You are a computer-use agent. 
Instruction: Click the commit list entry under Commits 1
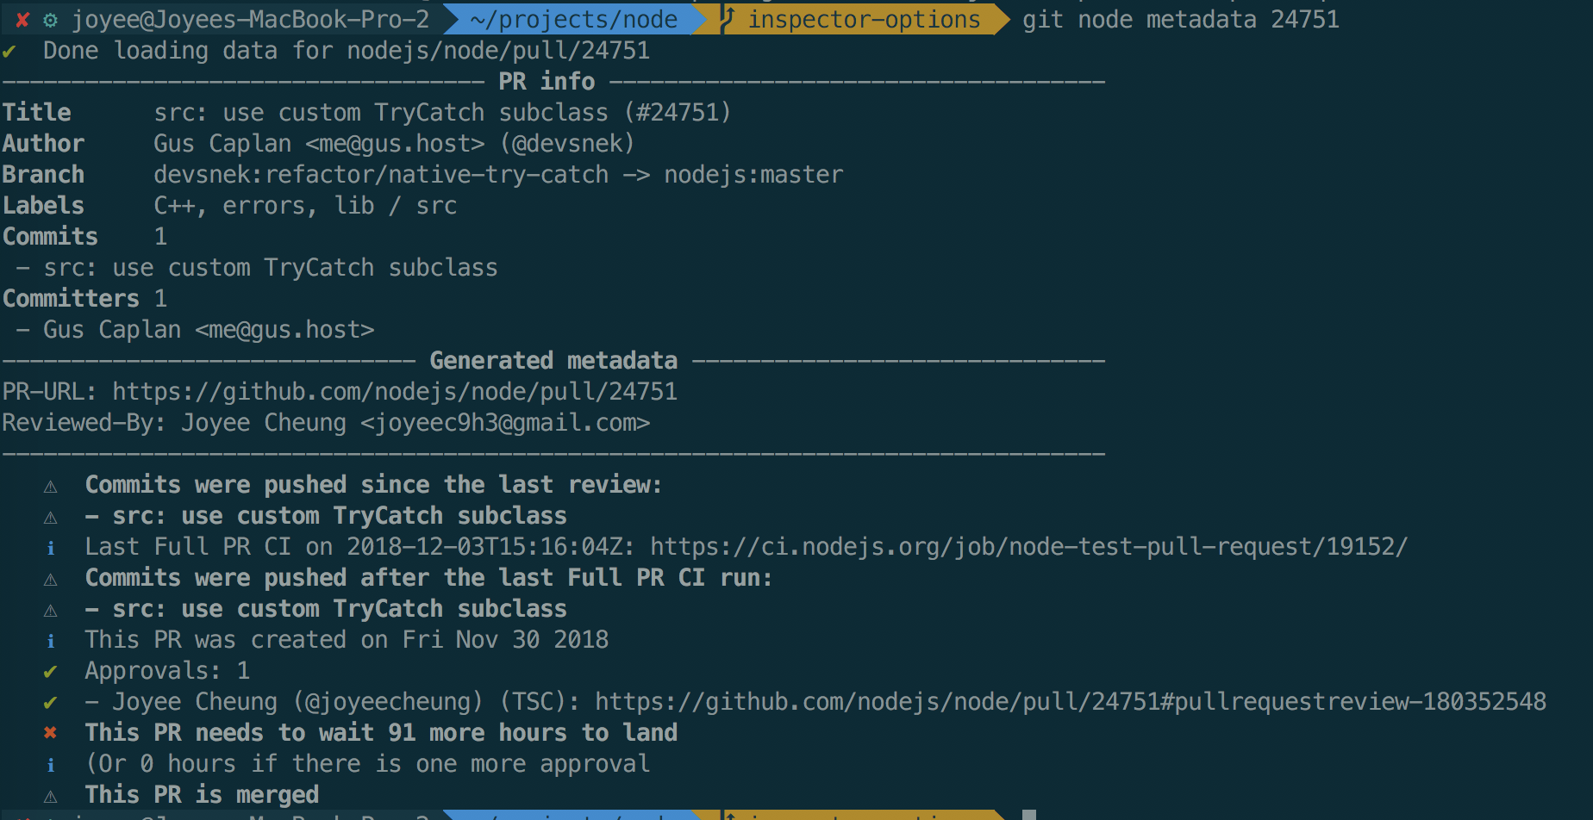(x=257, y=268)
